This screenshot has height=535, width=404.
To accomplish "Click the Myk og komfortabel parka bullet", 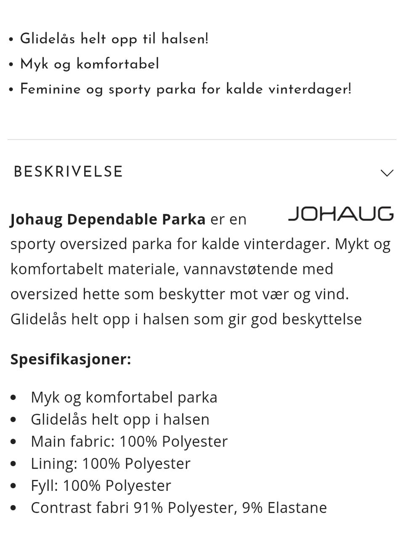I will click(x=124, y=397).
